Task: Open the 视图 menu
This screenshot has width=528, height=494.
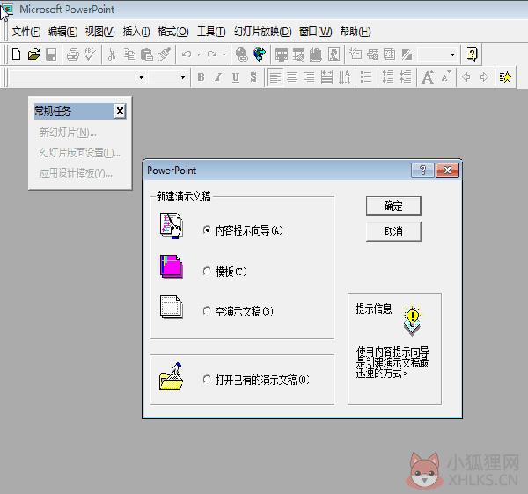Action: (100, 32)
